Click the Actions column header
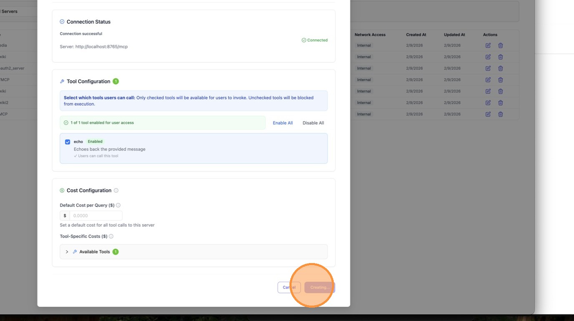This screenshot has width=574, height=321. pyautogui.click(x=490, y=35)
